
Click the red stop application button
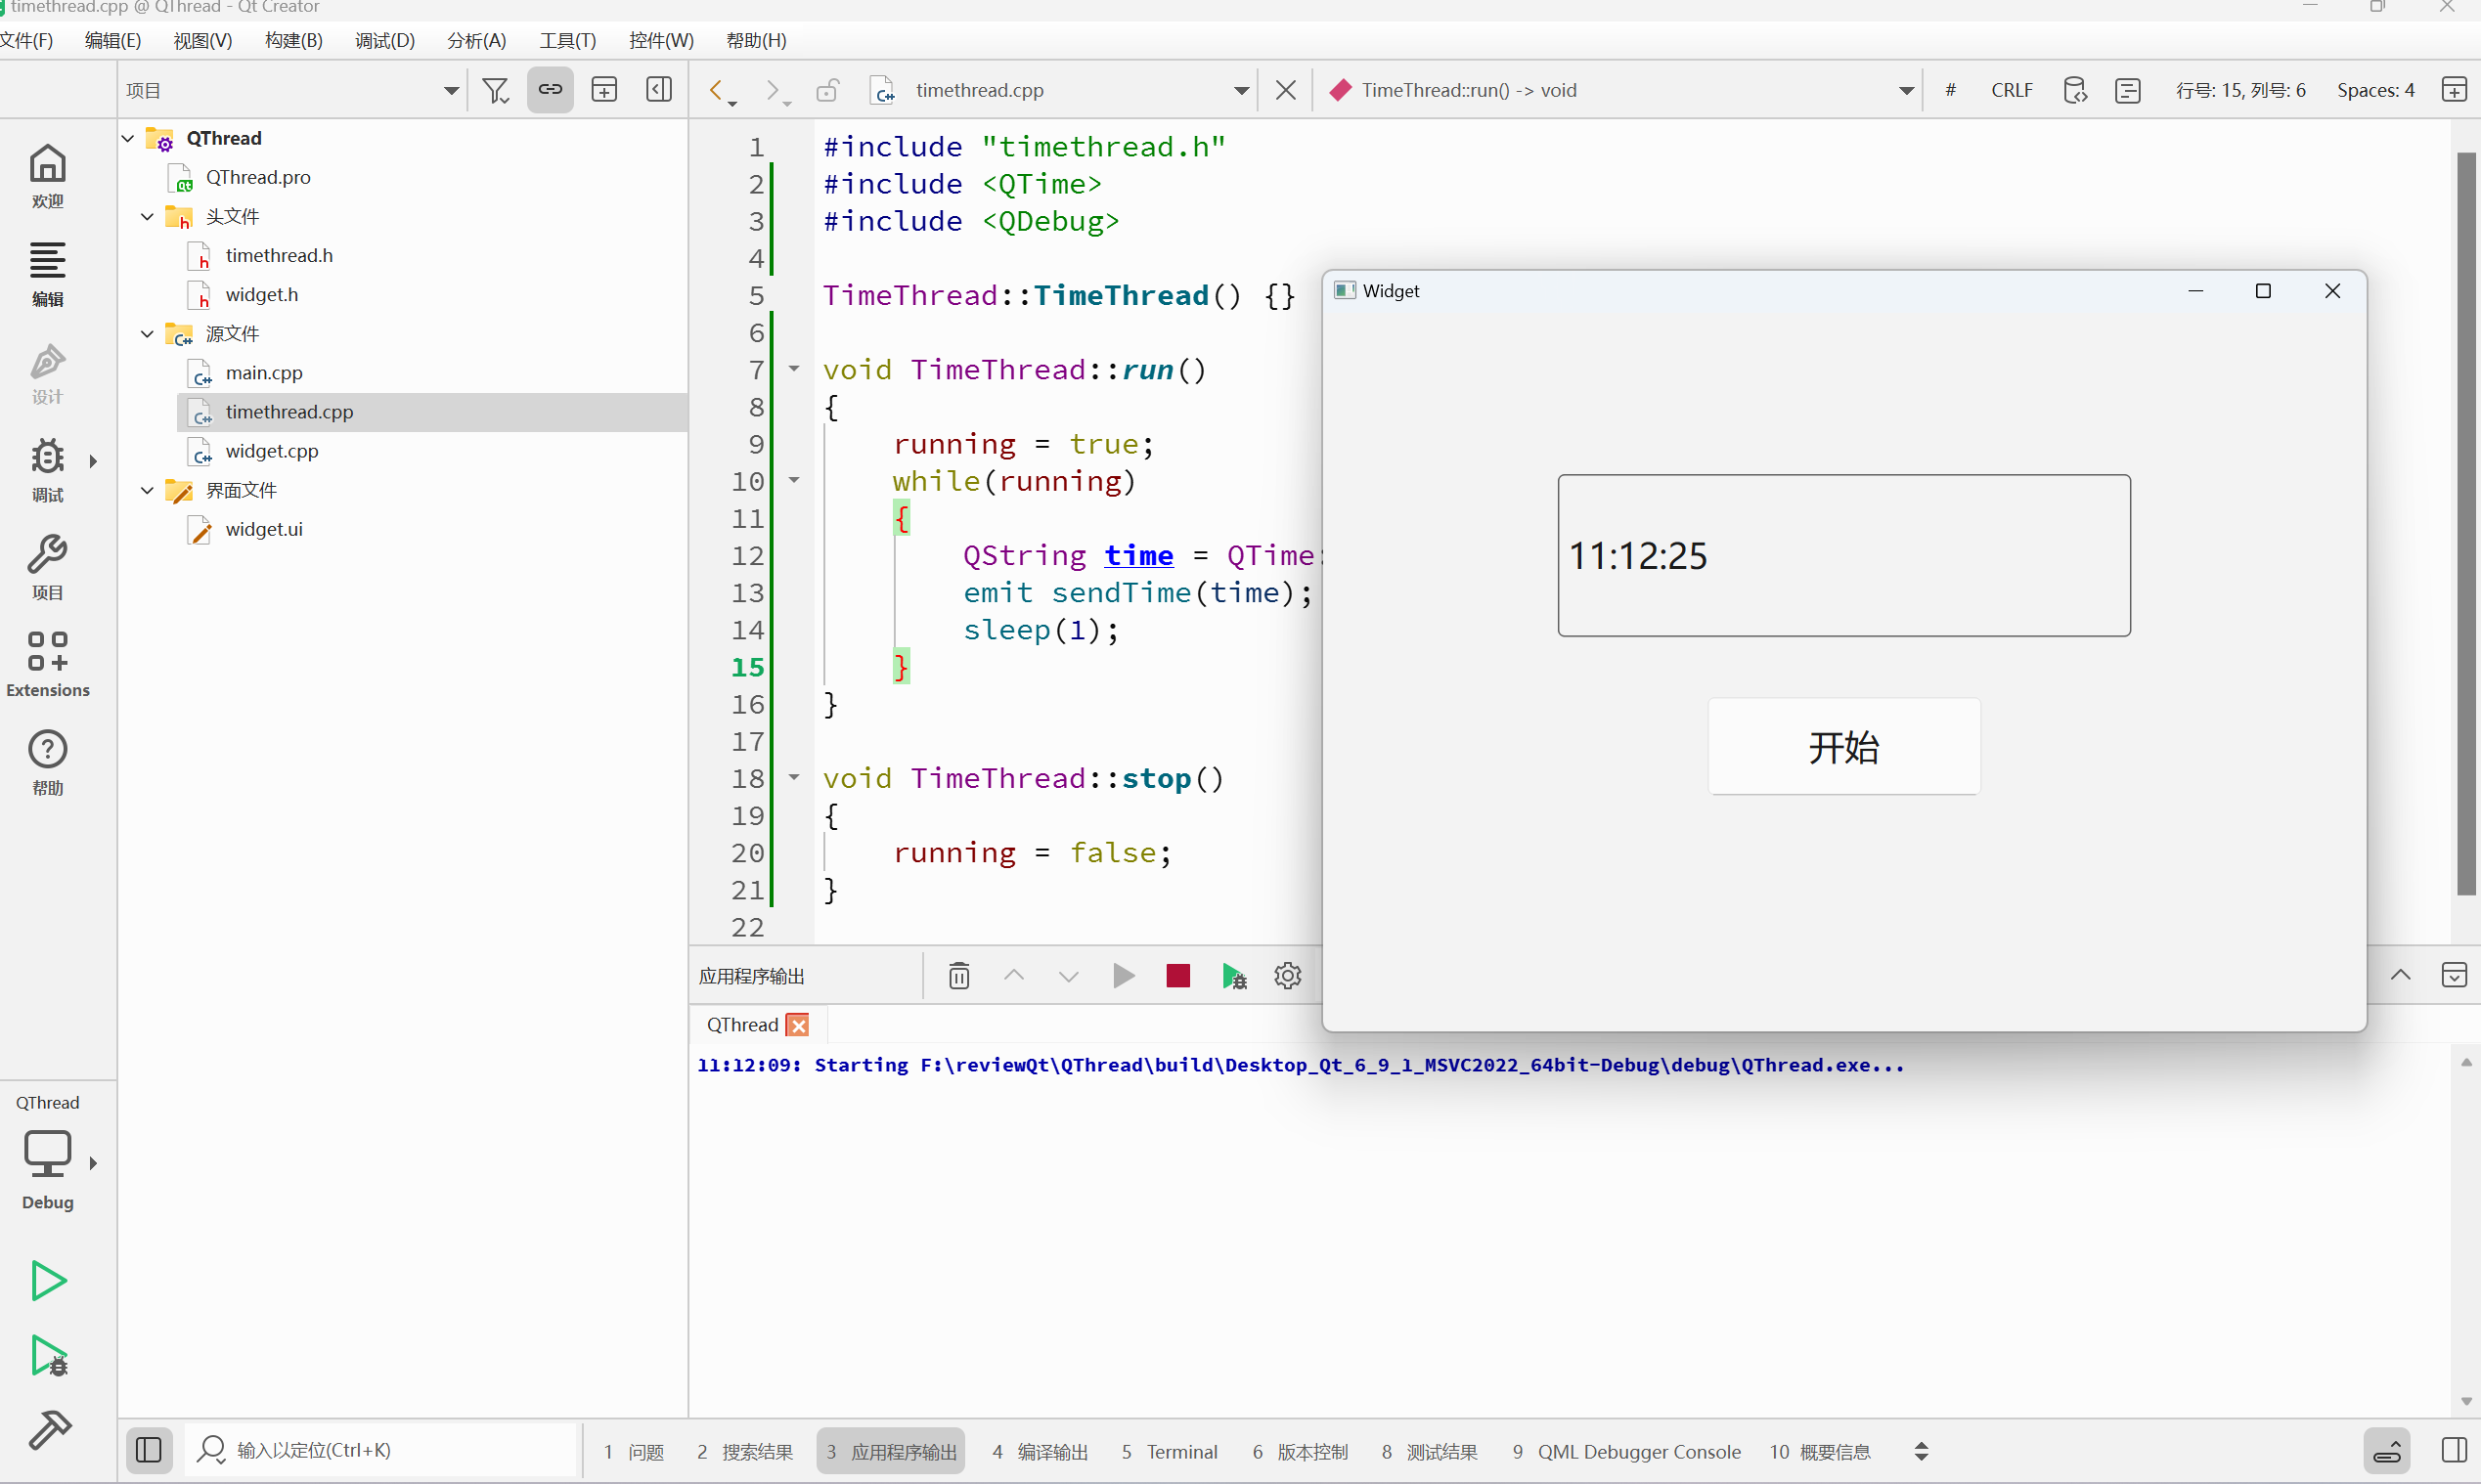point(1177,976)
